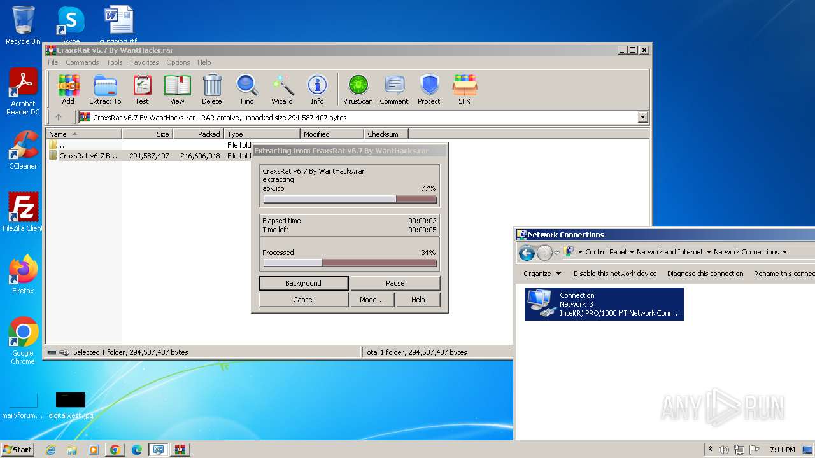Click Internet Explorer in the taskbar
Screen dimensions: 815x458
pyautogui.click(x=50, y=450)
